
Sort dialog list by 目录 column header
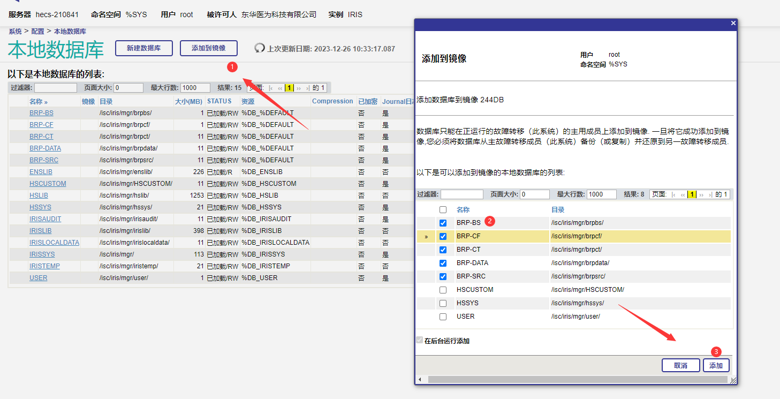pyautogui.click(x=558, y=210)
